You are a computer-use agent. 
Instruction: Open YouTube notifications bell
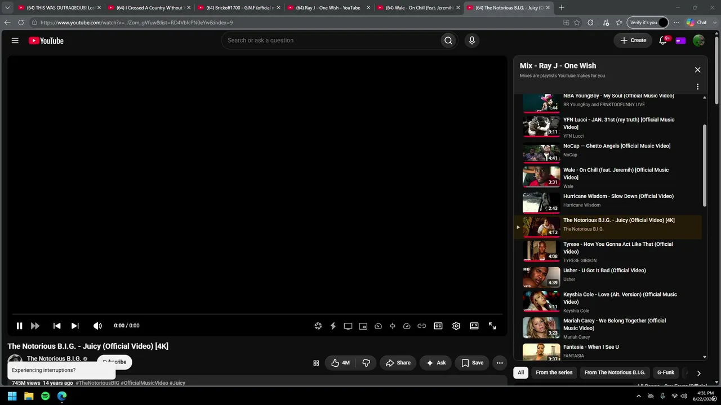coord(663,40)
